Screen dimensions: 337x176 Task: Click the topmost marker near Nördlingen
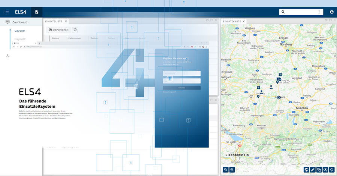[280, 75]
